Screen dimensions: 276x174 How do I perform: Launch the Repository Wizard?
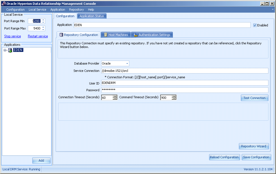click(x=254, y=146)
